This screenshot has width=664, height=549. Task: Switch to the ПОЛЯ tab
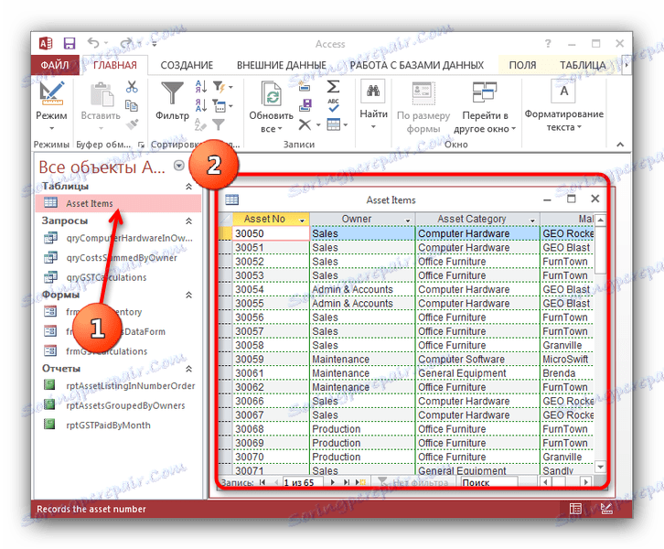point(522,65)
